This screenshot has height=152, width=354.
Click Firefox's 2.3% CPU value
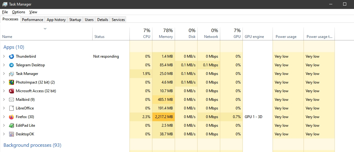click(141, 117)
